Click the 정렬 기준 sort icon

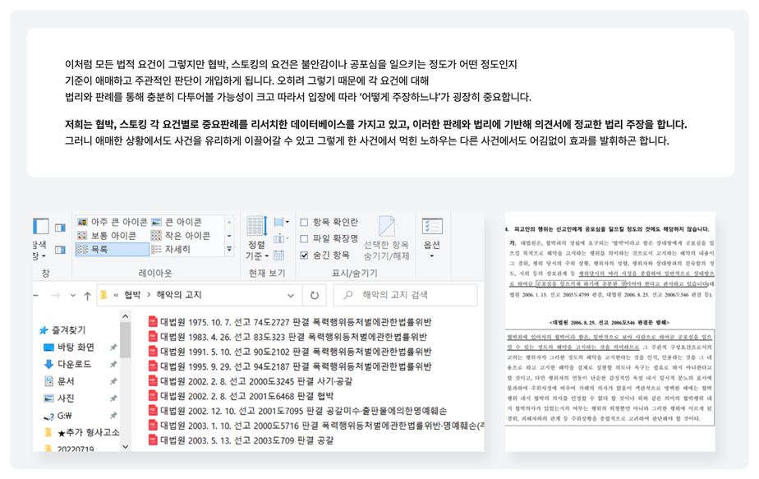click(x=256, y=226)
